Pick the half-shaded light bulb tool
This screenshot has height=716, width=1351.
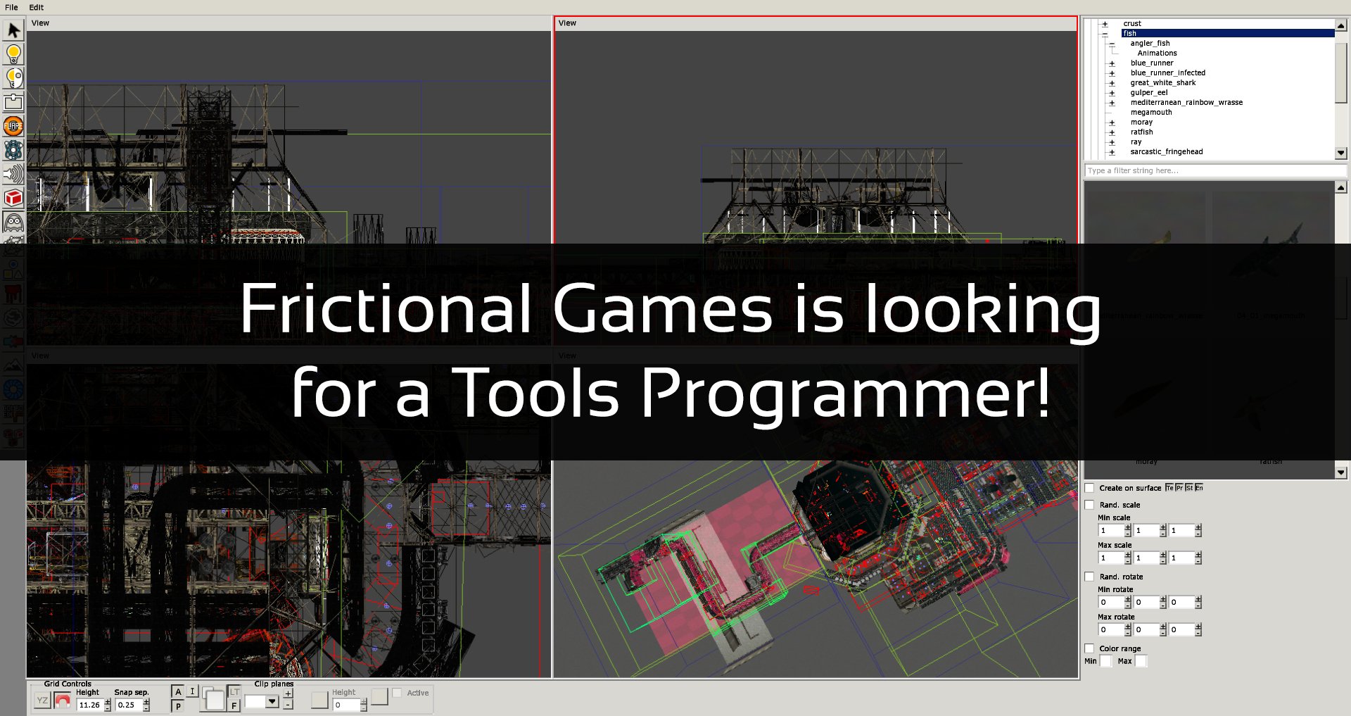(x=13, y=78)
